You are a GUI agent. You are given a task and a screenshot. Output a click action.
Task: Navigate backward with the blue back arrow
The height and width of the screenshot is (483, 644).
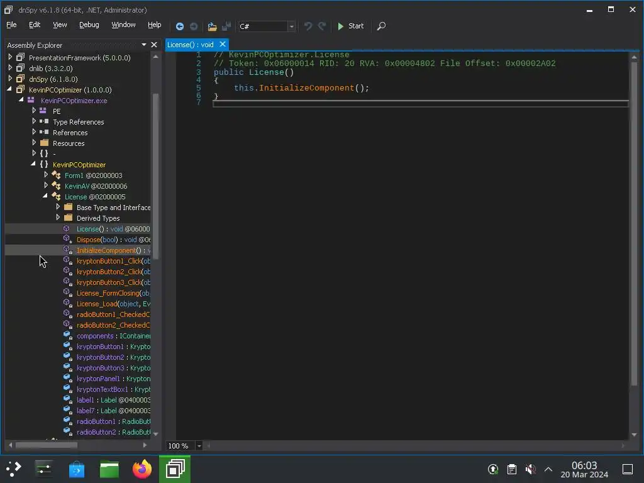[x=179, y=26]
